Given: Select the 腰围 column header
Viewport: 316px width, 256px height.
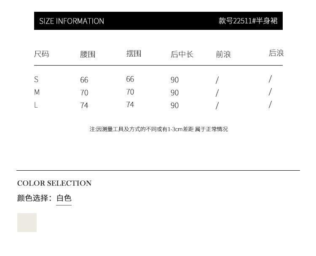Looking at the screenshot, I should 88,54.
